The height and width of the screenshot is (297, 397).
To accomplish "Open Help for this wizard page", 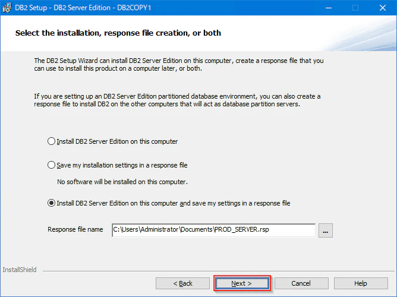I will [x=361, y=283].
